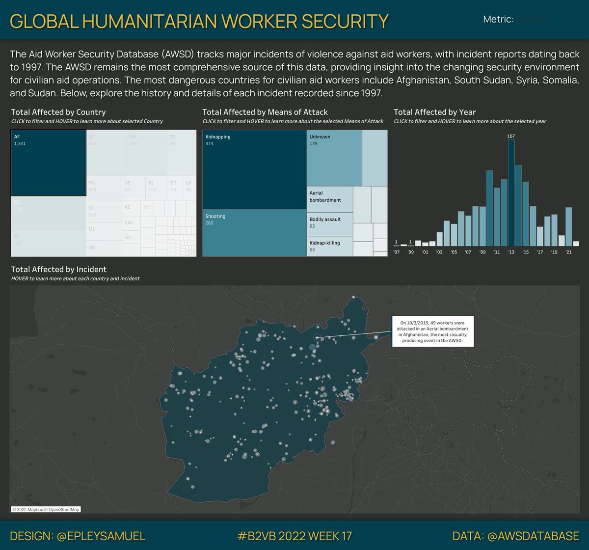This screenshot has width=589, height=550.
Task: Pick the UG country cell
Action: pos(131,238)
